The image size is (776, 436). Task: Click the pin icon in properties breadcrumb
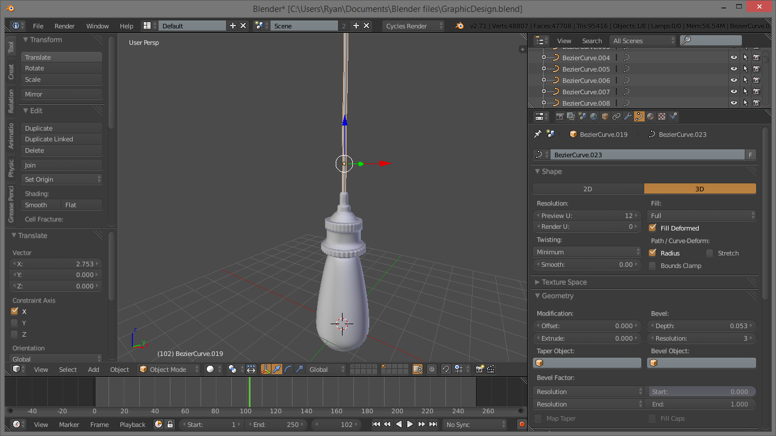(537, 135)
